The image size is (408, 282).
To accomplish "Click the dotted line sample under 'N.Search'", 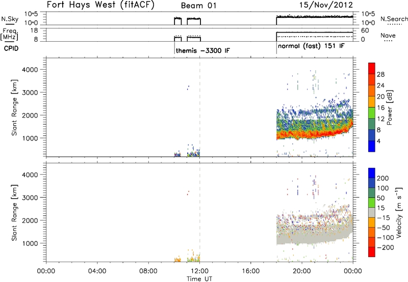I will click(394, 24).
